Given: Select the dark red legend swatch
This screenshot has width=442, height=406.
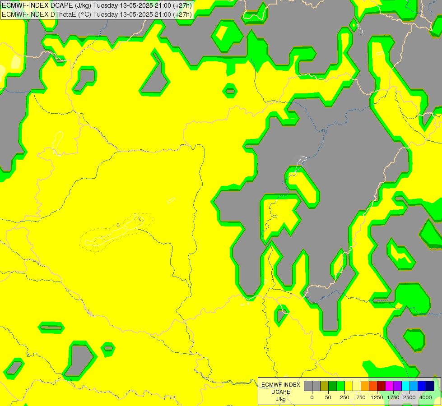Looking at the screenshot, I should coord(382,386).
